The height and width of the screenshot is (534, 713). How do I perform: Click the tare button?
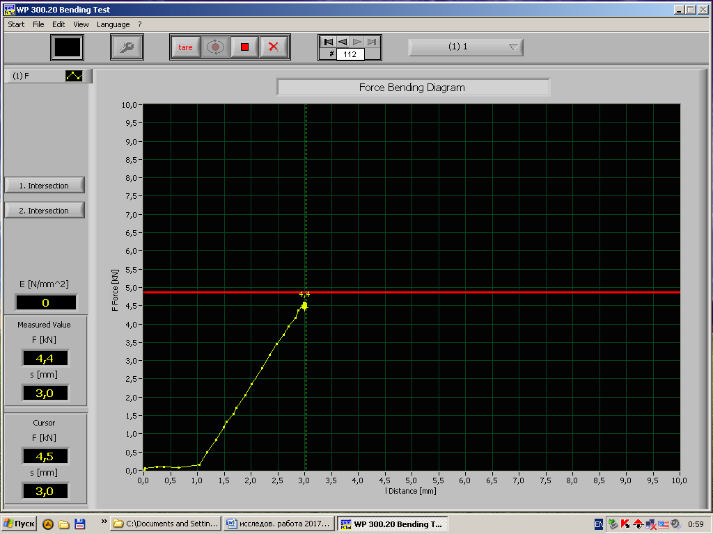tap(185, 47)
